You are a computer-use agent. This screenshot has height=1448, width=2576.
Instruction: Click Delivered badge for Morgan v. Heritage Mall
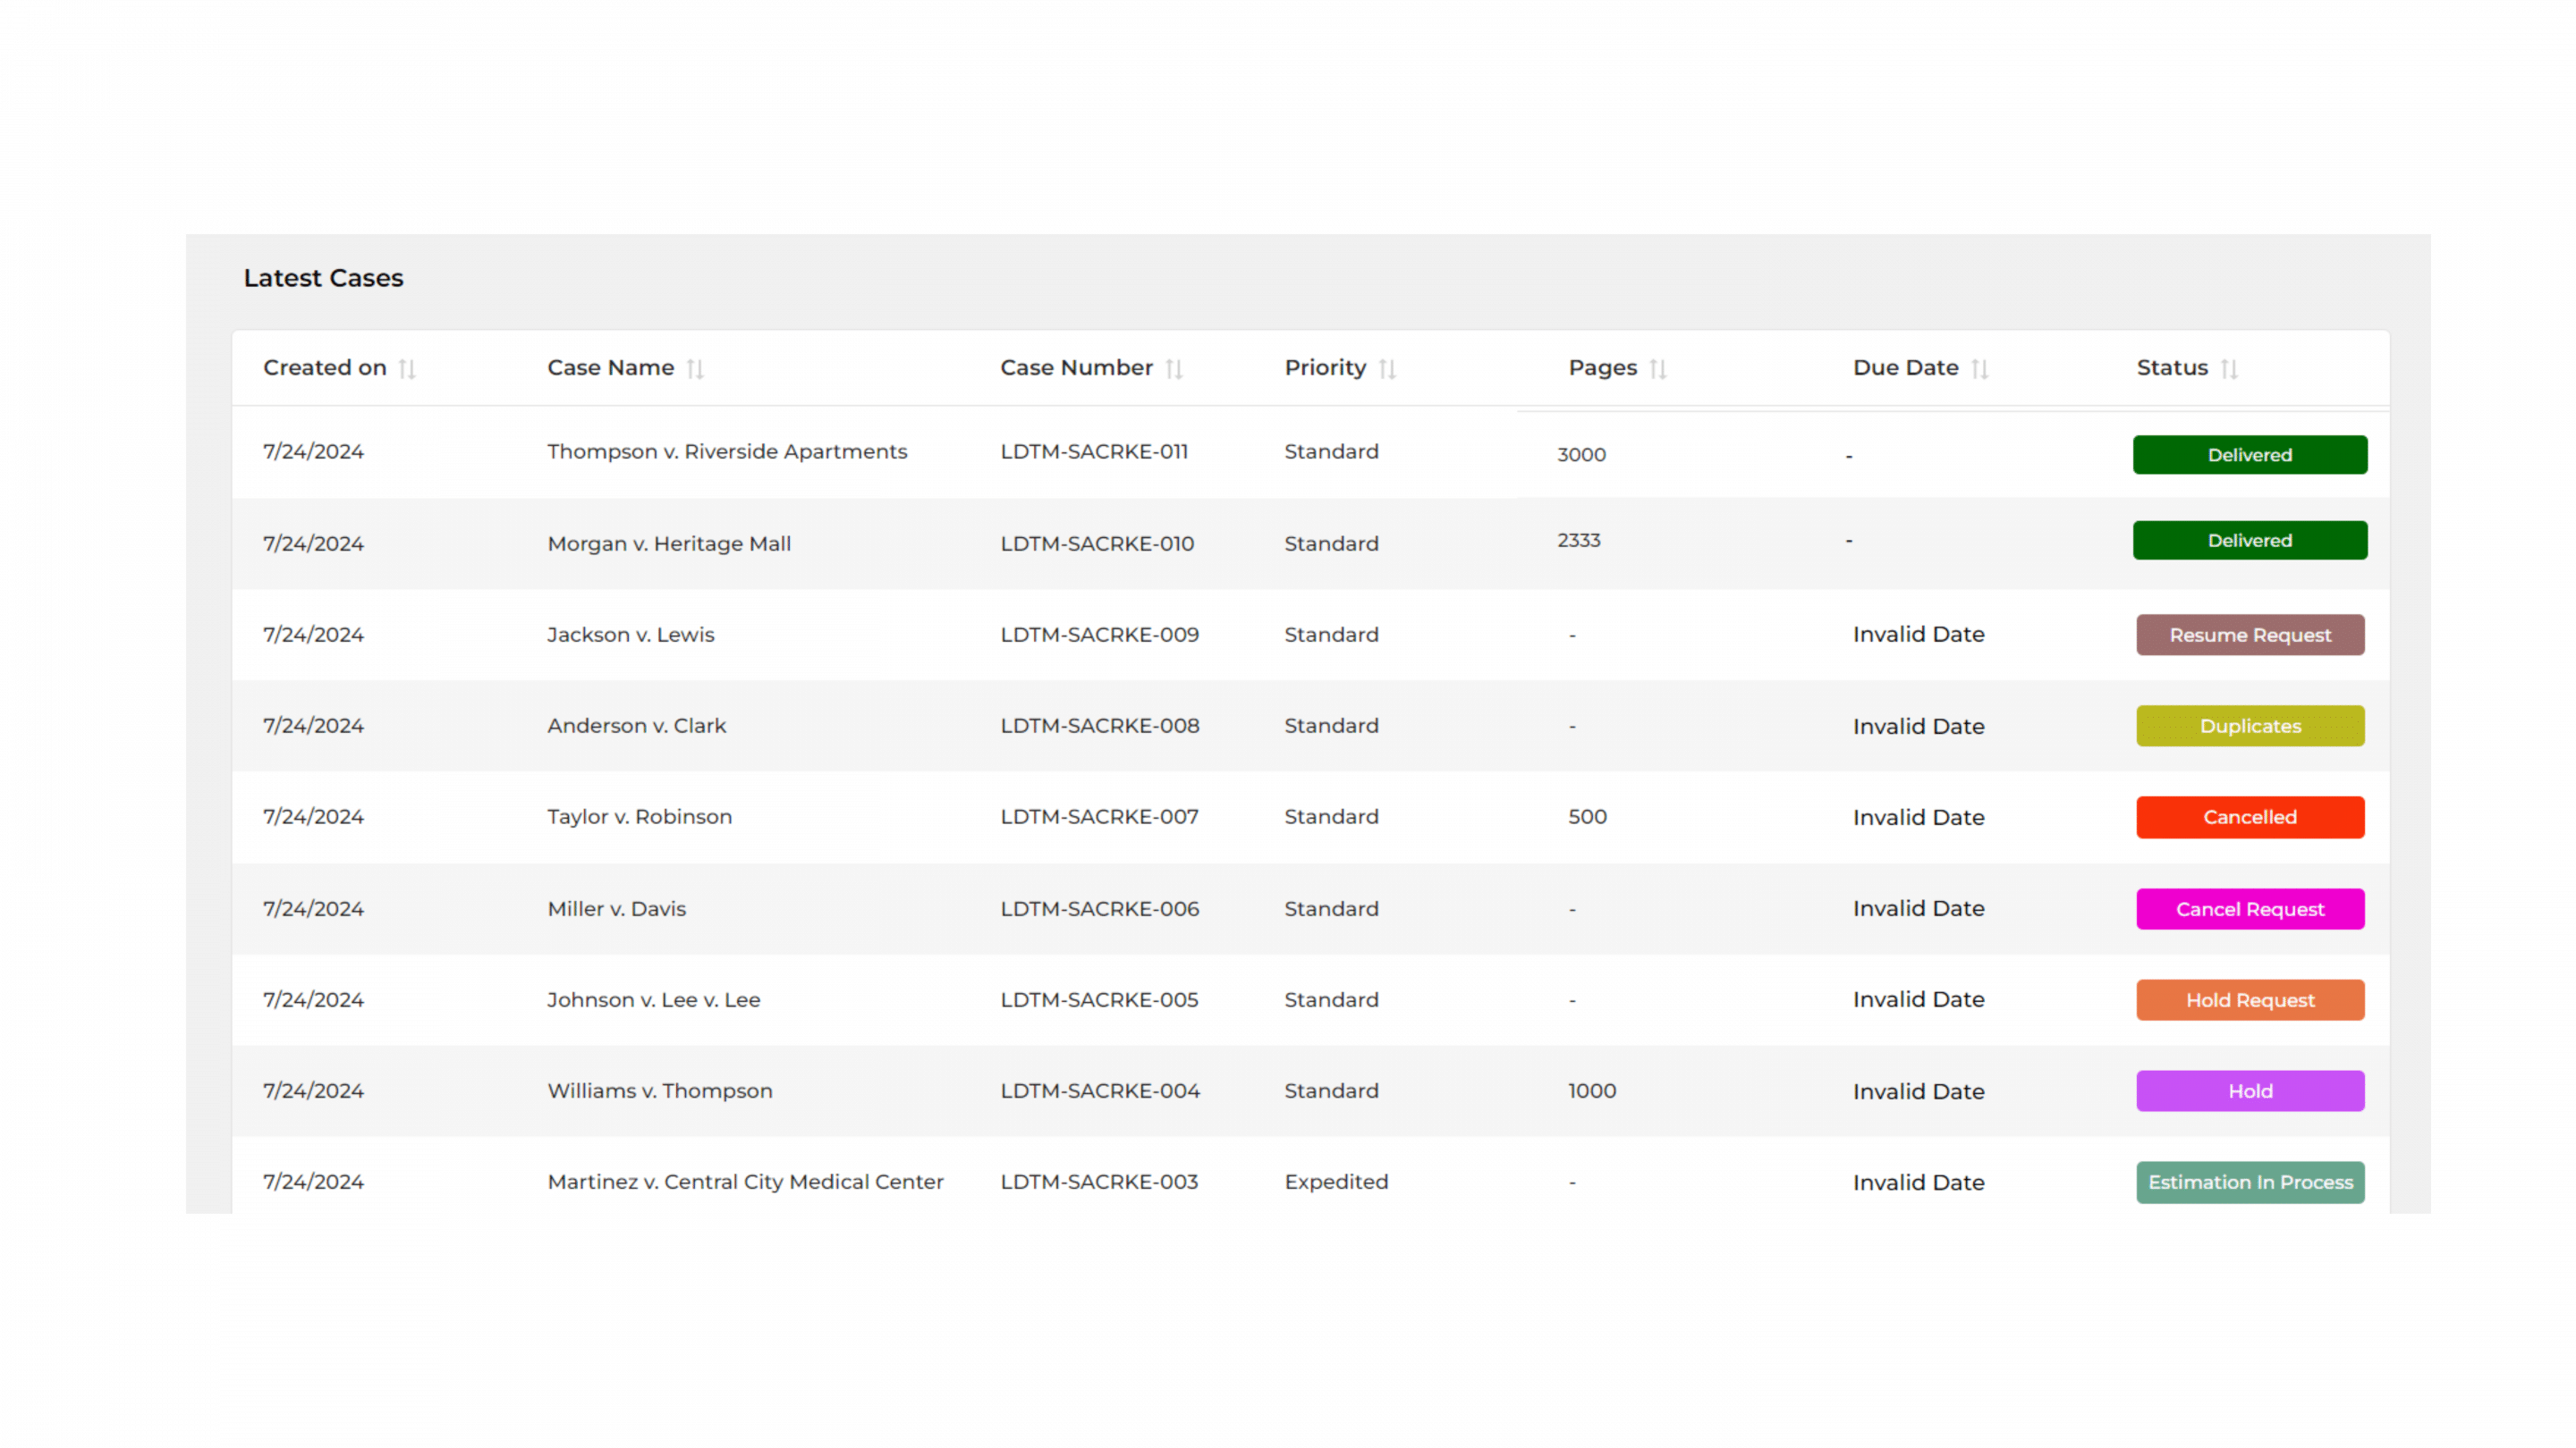click(x=2250, y=541)
